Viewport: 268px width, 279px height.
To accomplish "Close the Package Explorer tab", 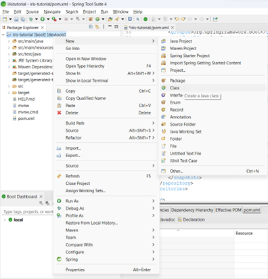I will [42, 28].
